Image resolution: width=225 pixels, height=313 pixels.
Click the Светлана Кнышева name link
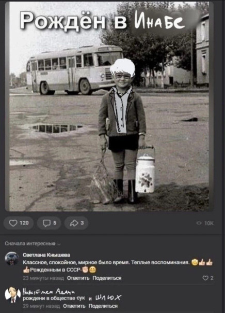(46, 255)
